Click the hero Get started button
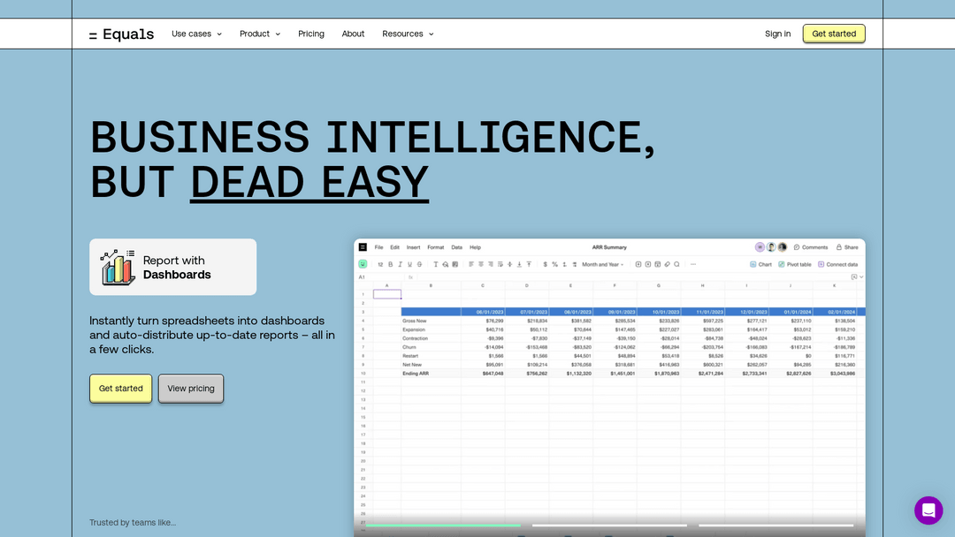 click(120, 388)
